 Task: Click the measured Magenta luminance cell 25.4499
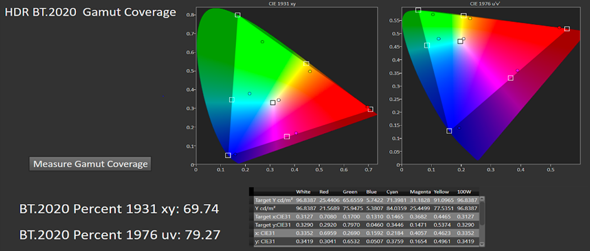420,208
